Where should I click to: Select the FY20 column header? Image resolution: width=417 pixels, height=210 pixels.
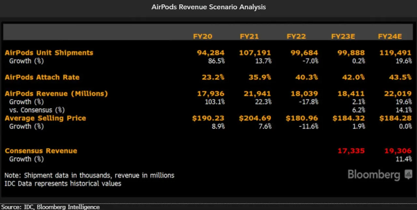click(x=203, y=36)
